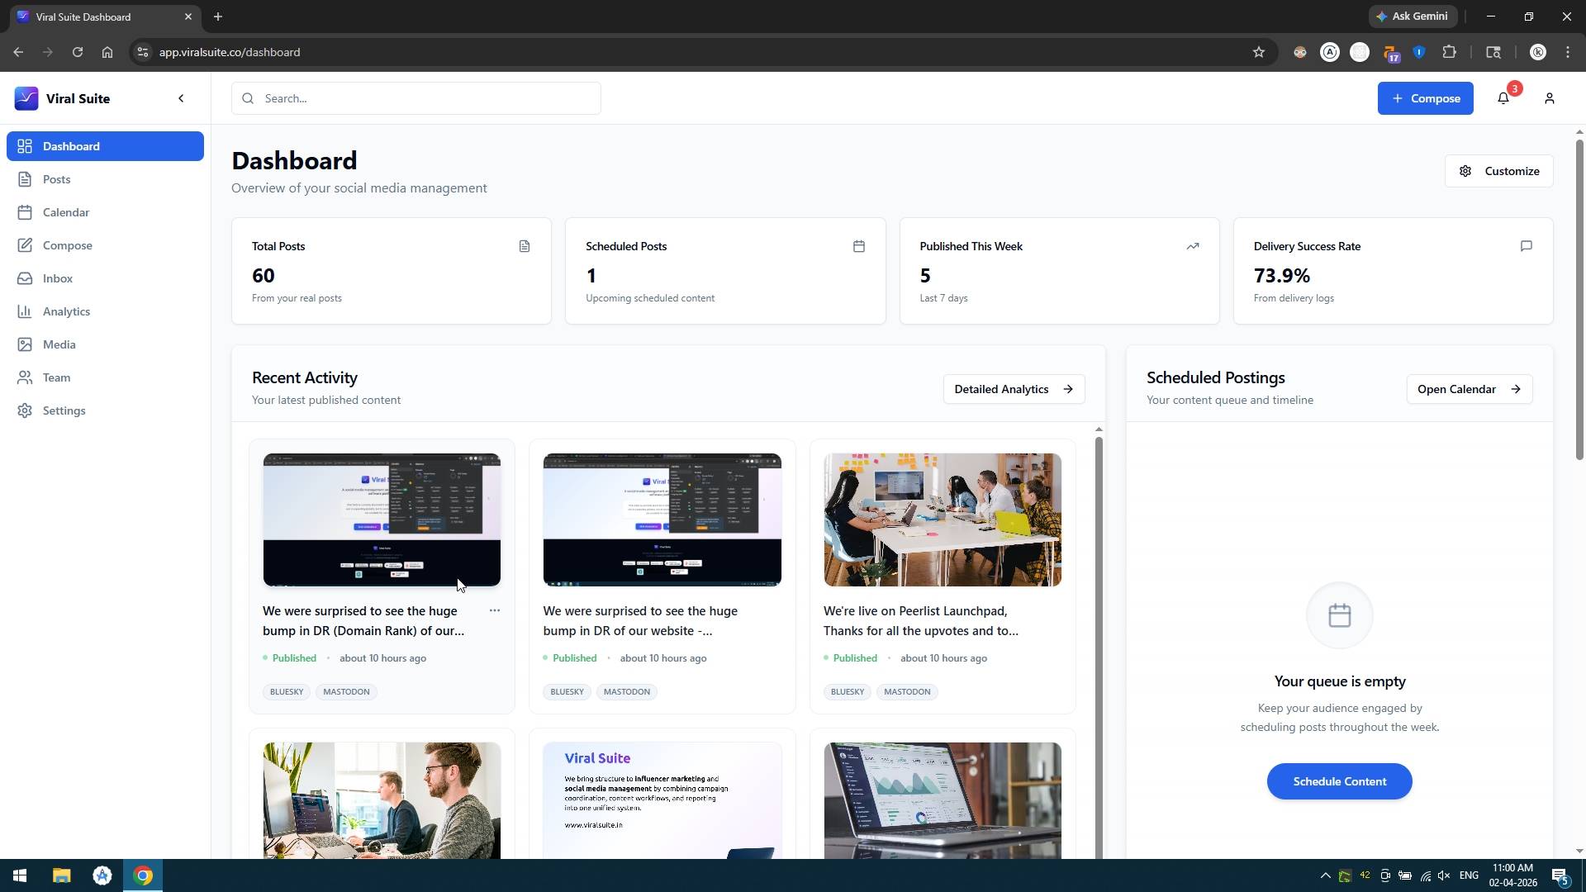Screen dimensions: 1586x892
Task: Open notifications bell with 3 alerts
Action: [x=1503, y=98]
